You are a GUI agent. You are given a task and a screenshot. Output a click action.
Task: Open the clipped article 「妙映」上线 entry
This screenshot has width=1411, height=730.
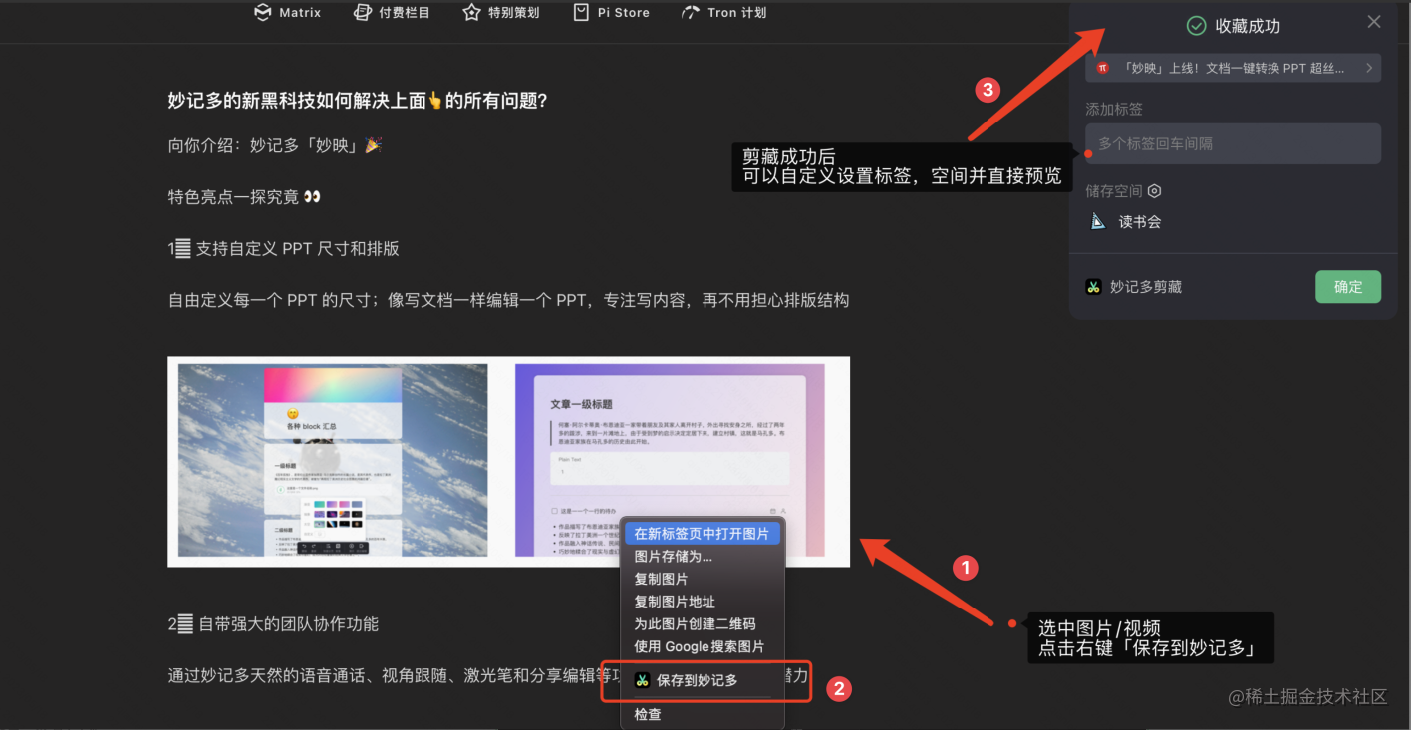pyautogui.click(x=1233, y=68)
